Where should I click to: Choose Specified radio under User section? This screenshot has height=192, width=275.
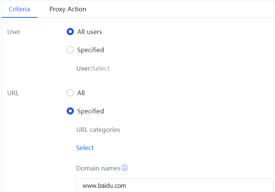(x=70, y=50)
